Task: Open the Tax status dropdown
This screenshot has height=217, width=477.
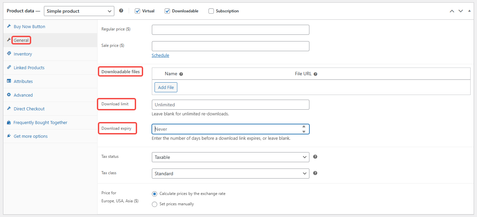Action: 230,157
